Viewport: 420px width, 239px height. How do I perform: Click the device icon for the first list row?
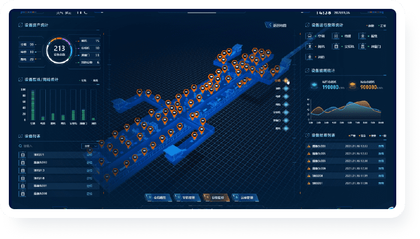(x=23, y=155)
